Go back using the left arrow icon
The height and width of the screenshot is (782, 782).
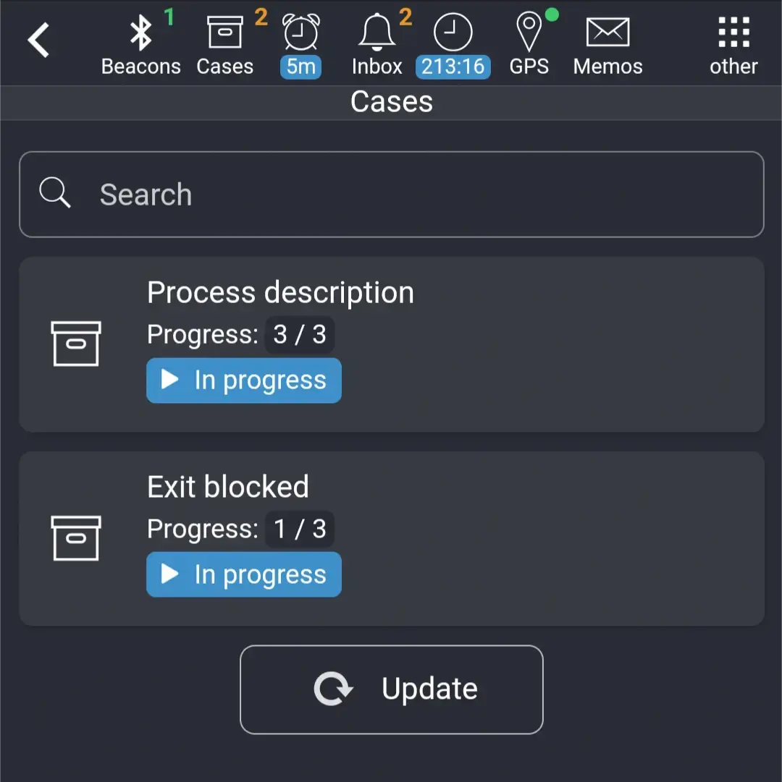(x=39, y=41)
